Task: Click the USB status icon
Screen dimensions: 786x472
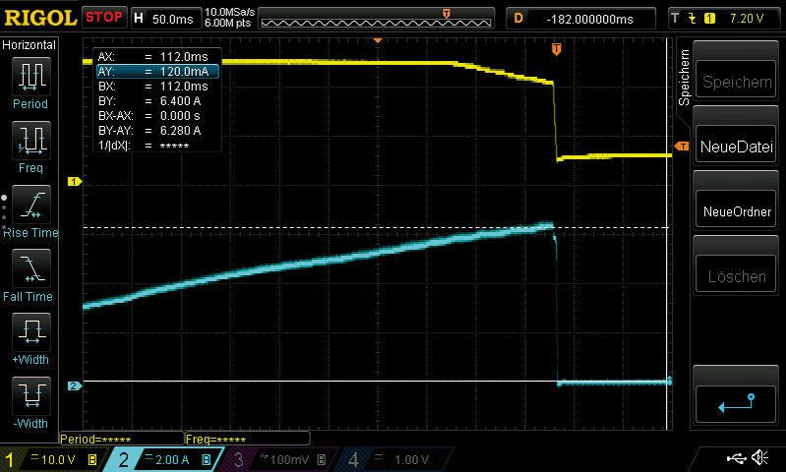Action: 737,458
